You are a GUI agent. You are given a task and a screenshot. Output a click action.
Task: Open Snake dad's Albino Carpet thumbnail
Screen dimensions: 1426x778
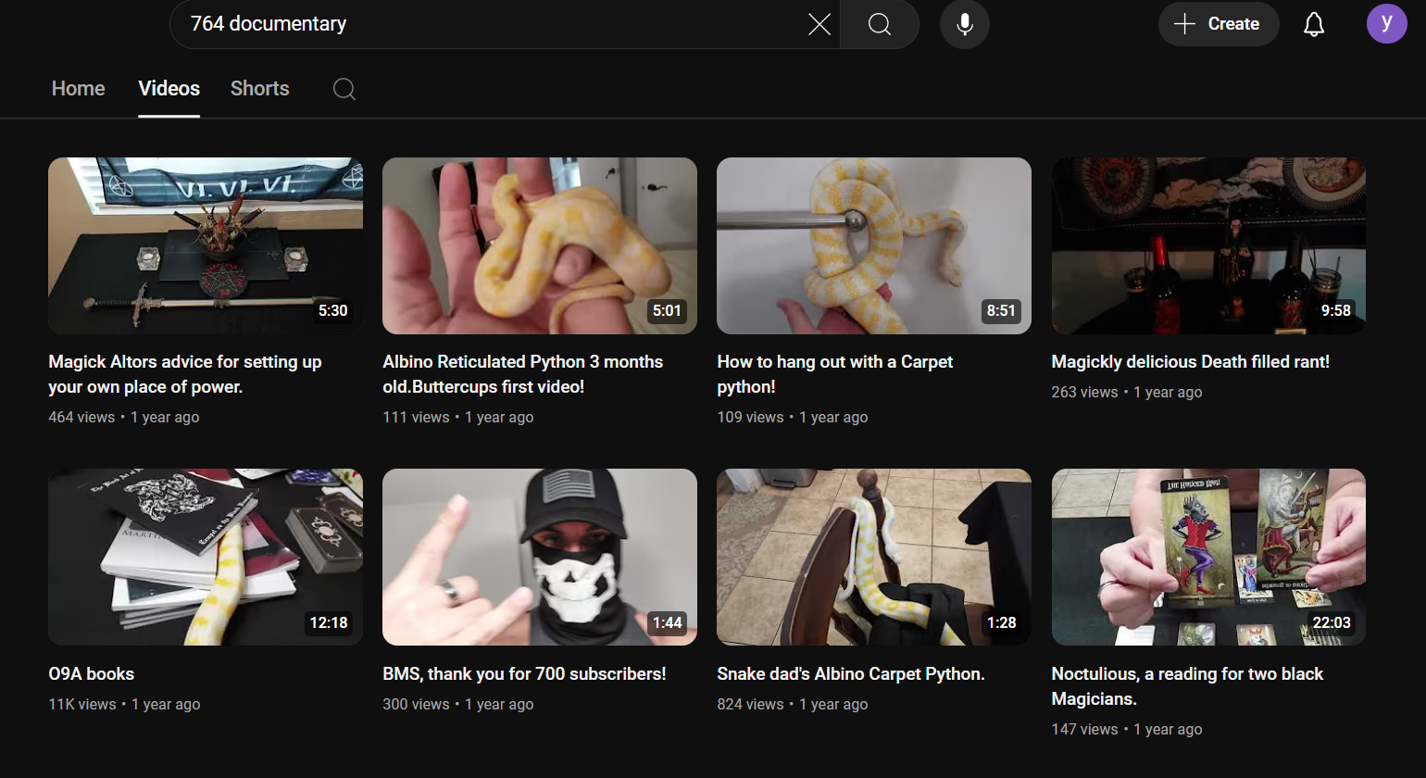[874, 557]
